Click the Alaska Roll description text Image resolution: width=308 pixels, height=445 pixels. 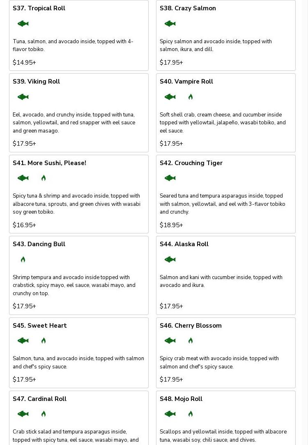click(221, 281)
